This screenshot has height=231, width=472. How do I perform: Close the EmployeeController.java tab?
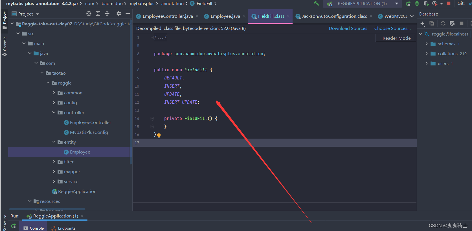coord(197,16)
